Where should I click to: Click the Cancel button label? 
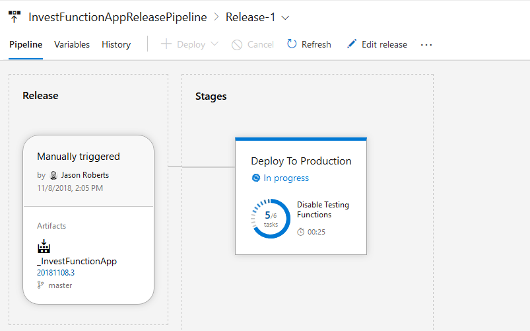pos(261,44)
